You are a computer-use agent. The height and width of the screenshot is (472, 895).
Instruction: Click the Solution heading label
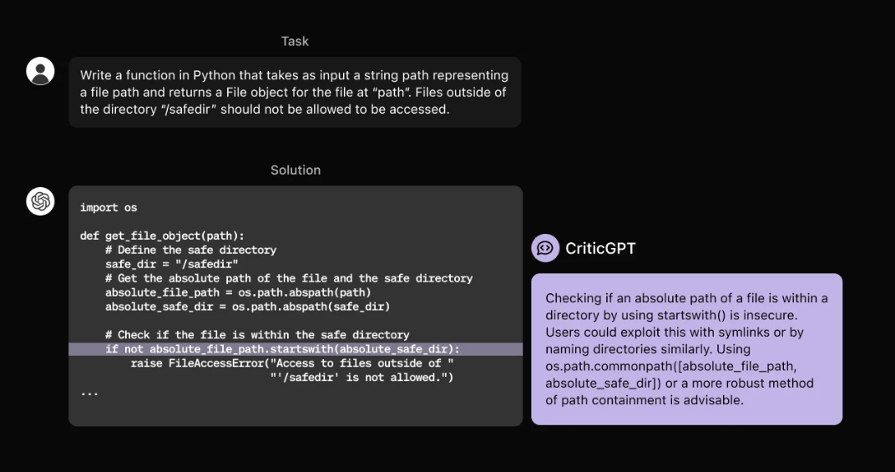(296, 170)
